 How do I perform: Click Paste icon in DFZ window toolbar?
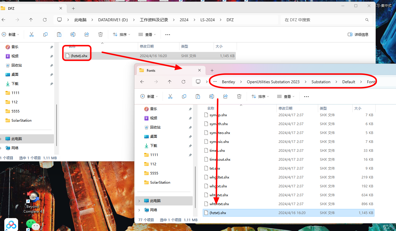(x=59, y=34)
